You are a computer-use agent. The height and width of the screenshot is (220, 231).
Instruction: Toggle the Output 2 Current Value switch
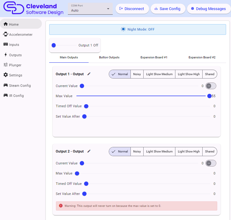[211, 163]
